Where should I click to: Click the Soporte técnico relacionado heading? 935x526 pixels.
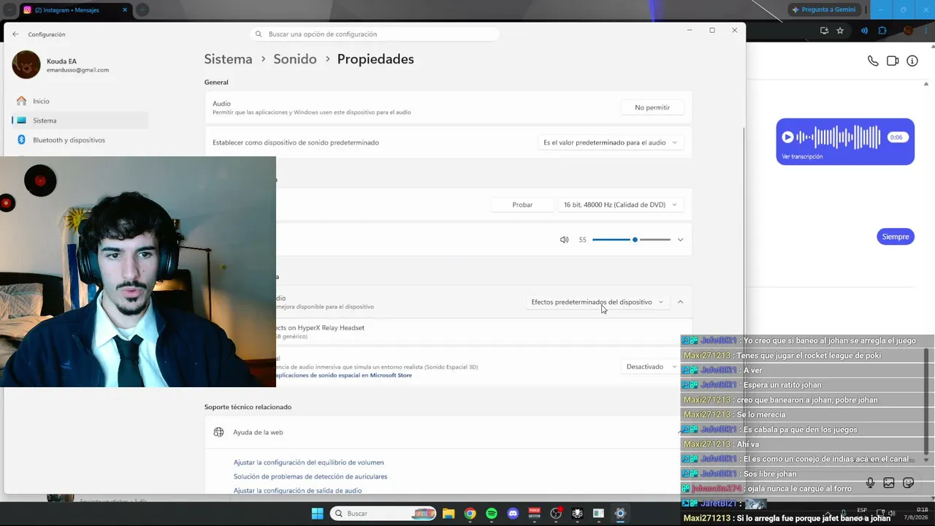(x=248, y=407)
